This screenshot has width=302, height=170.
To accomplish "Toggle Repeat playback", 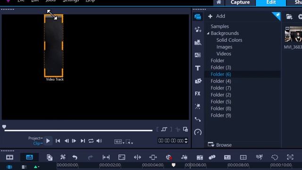I will (91, 141).
